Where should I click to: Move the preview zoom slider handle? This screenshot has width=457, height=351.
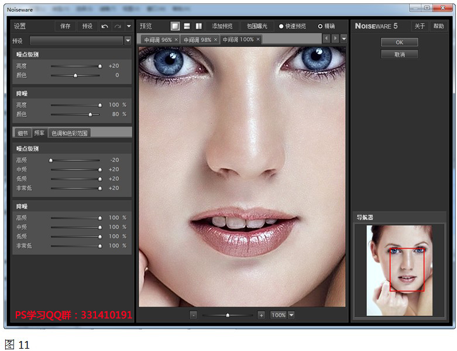point(228,315)
